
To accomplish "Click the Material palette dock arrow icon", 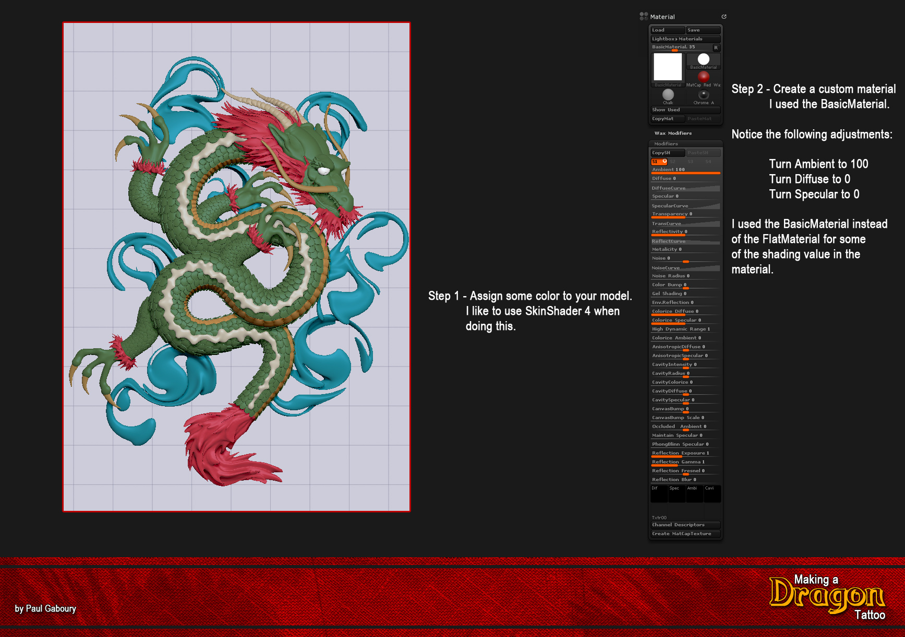I will [x=724, y=17].
